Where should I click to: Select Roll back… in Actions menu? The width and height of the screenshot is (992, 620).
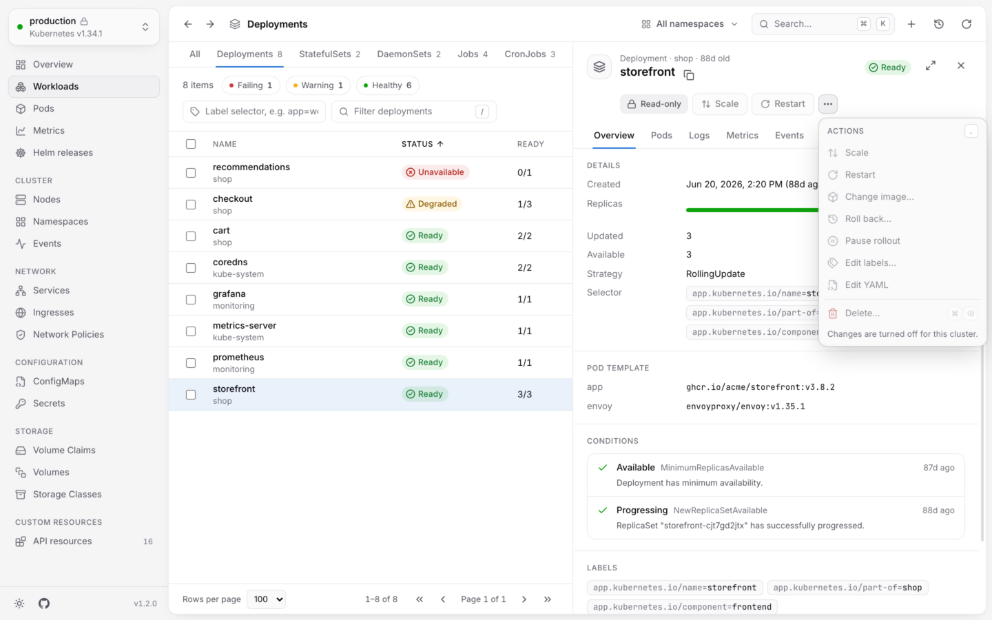pyautogui.click(x=902, y=219)
